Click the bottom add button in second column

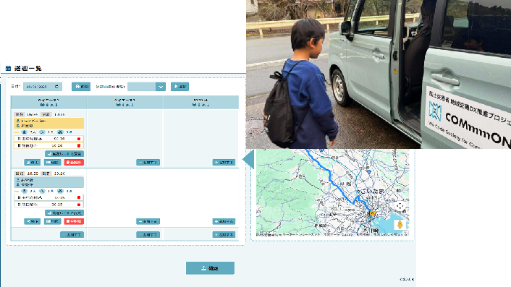tap(148, 235)
